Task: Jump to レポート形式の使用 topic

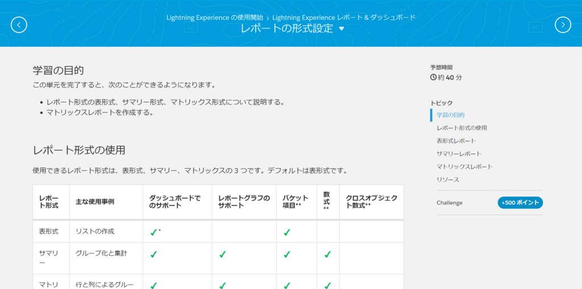Action: (462, 128)
